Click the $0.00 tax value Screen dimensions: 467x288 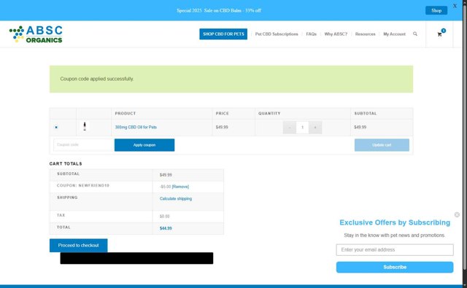[164, 217]
